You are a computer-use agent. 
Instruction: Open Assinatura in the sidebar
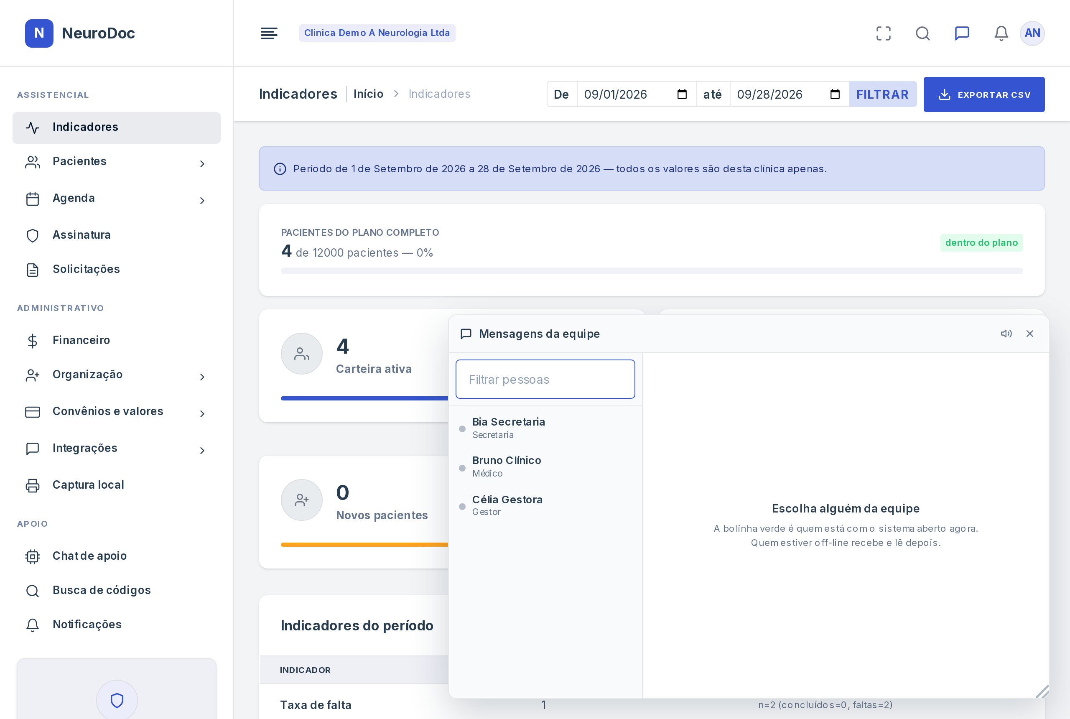117,235
